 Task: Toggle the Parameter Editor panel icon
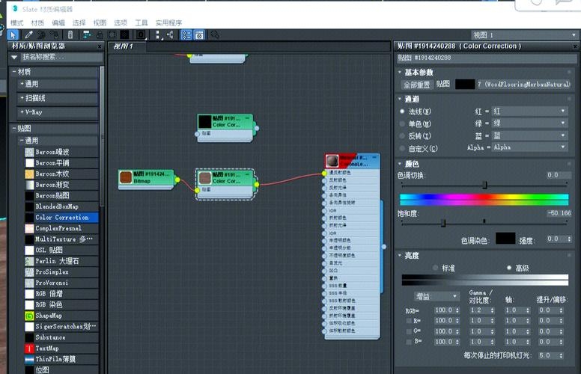click(199, 35)
